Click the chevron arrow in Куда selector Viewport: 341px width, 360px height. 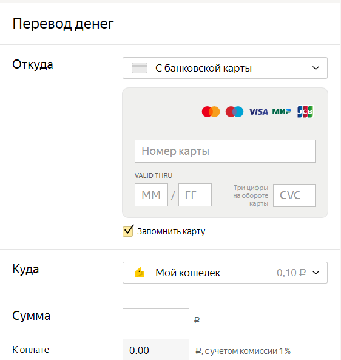(x=316, y=273)
